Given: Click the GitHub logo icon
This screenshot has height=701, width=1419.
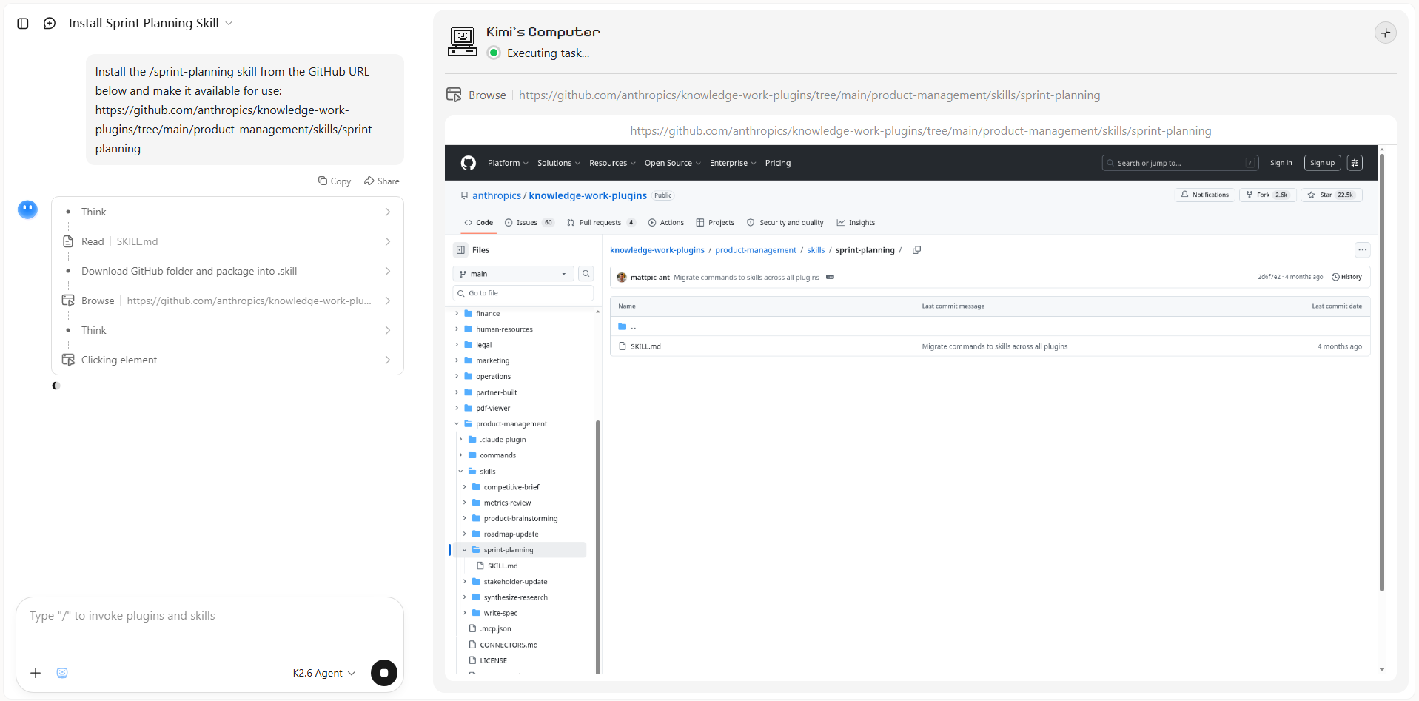Looking at the screenshot, I should coord(468,163).
